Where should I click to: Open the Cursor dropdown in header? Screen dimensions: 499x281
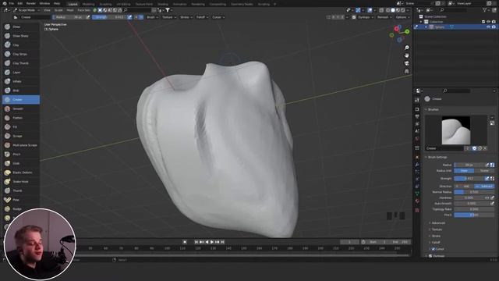[x=218, y=17]
